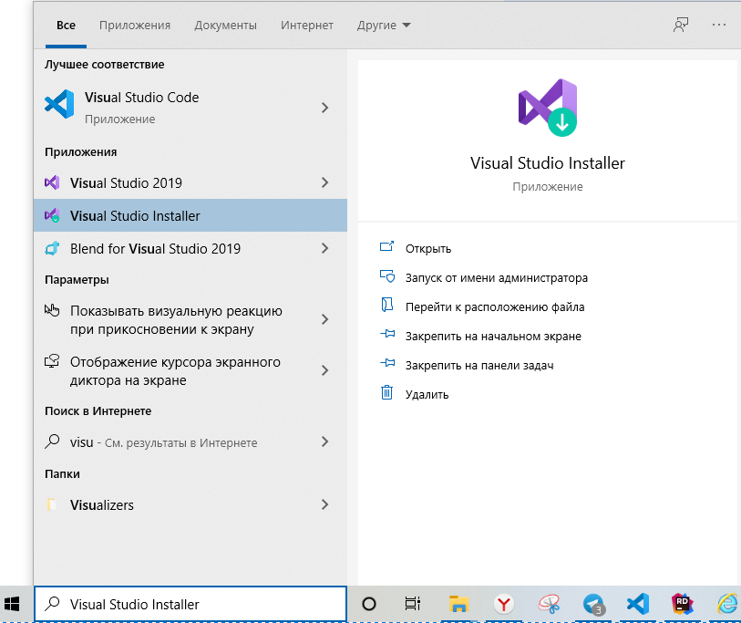741x623 pixels.
Task: Open Task View on the taskbar
Action: click(x=413, y=604)
